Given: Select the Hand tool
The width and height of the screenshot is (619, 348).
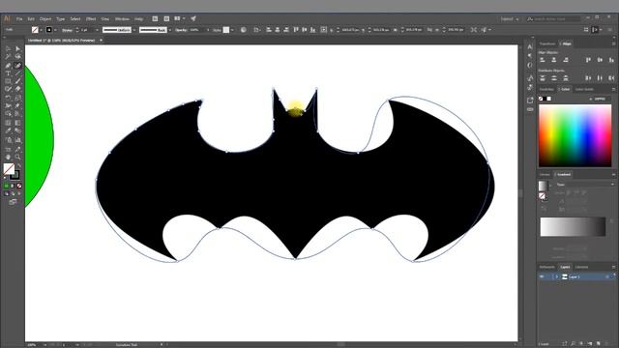Looking at the screenshot, I should (8, 157).
